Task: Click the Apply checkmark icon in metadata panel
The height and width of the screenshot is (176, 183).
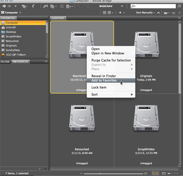Action: pyautogui.click(x=45, y=169)
